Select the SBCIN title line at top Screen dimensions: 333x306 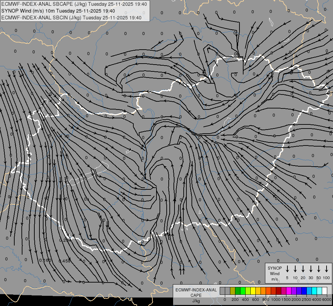(x=71, y=18)
